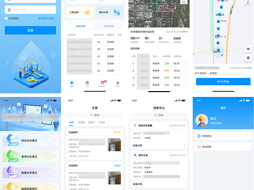Click the red 异常 status in row 2
The image size is (254, 190).
pos(167,71)
